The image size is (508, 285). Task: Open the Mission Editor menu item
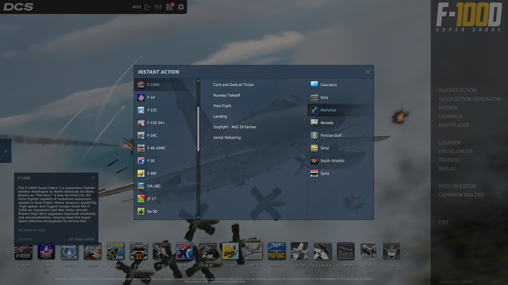(457, 186)
